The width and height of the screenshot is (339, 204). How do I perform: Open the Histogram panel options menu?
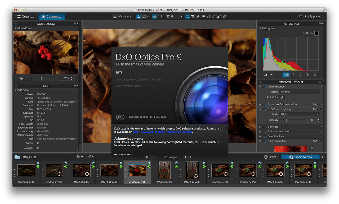click(321, 24)
